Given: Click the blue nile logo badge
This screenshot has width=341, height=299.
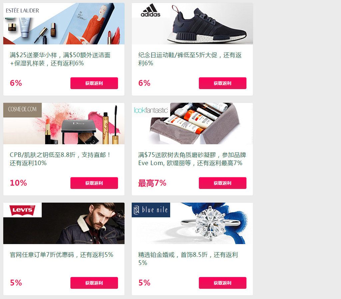Looking at the screenshot, I should [151, 210].
